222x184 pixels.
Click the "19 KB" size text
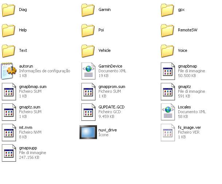104,76
